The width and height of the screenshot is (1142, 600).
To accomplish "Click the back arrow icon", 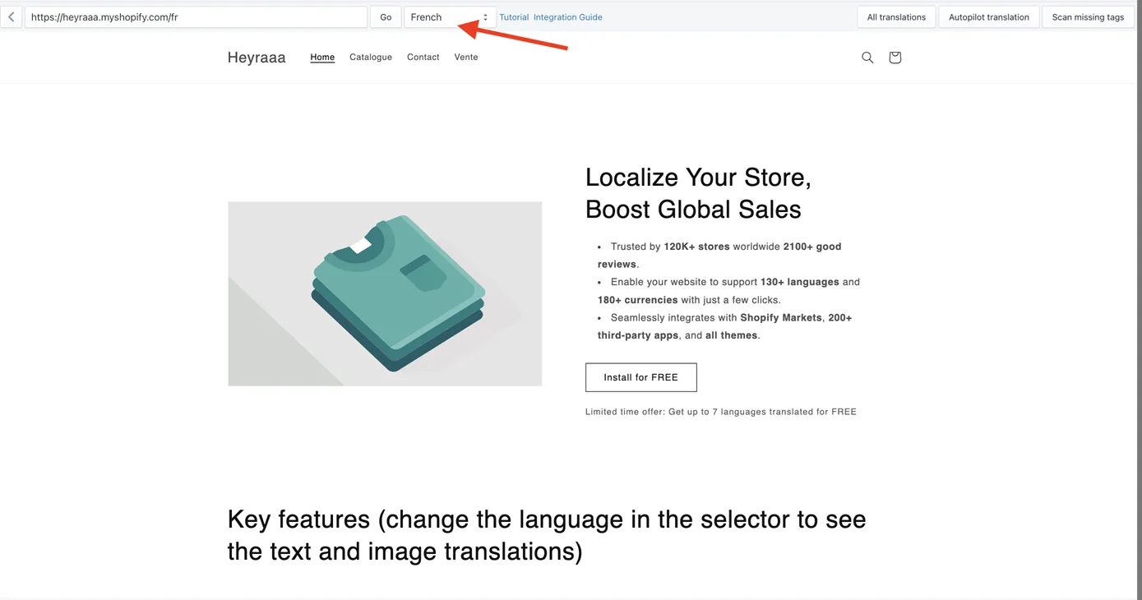I will [11, 16].
